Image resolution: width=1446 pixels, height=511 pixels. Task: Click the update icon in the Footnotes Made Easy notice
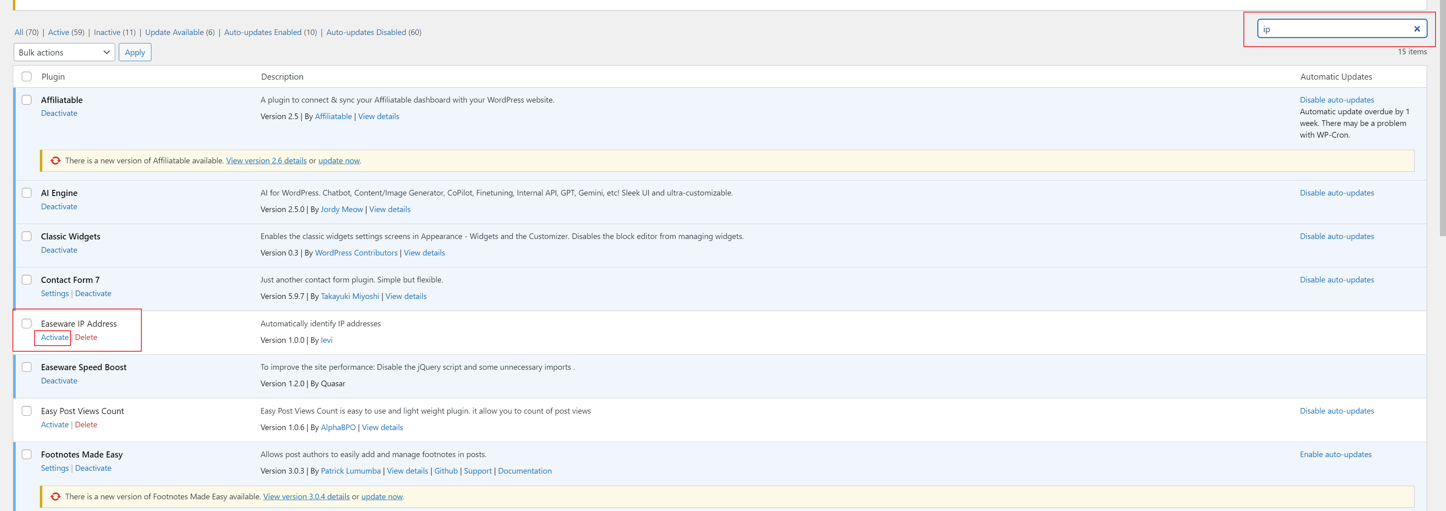click(56, 497)
